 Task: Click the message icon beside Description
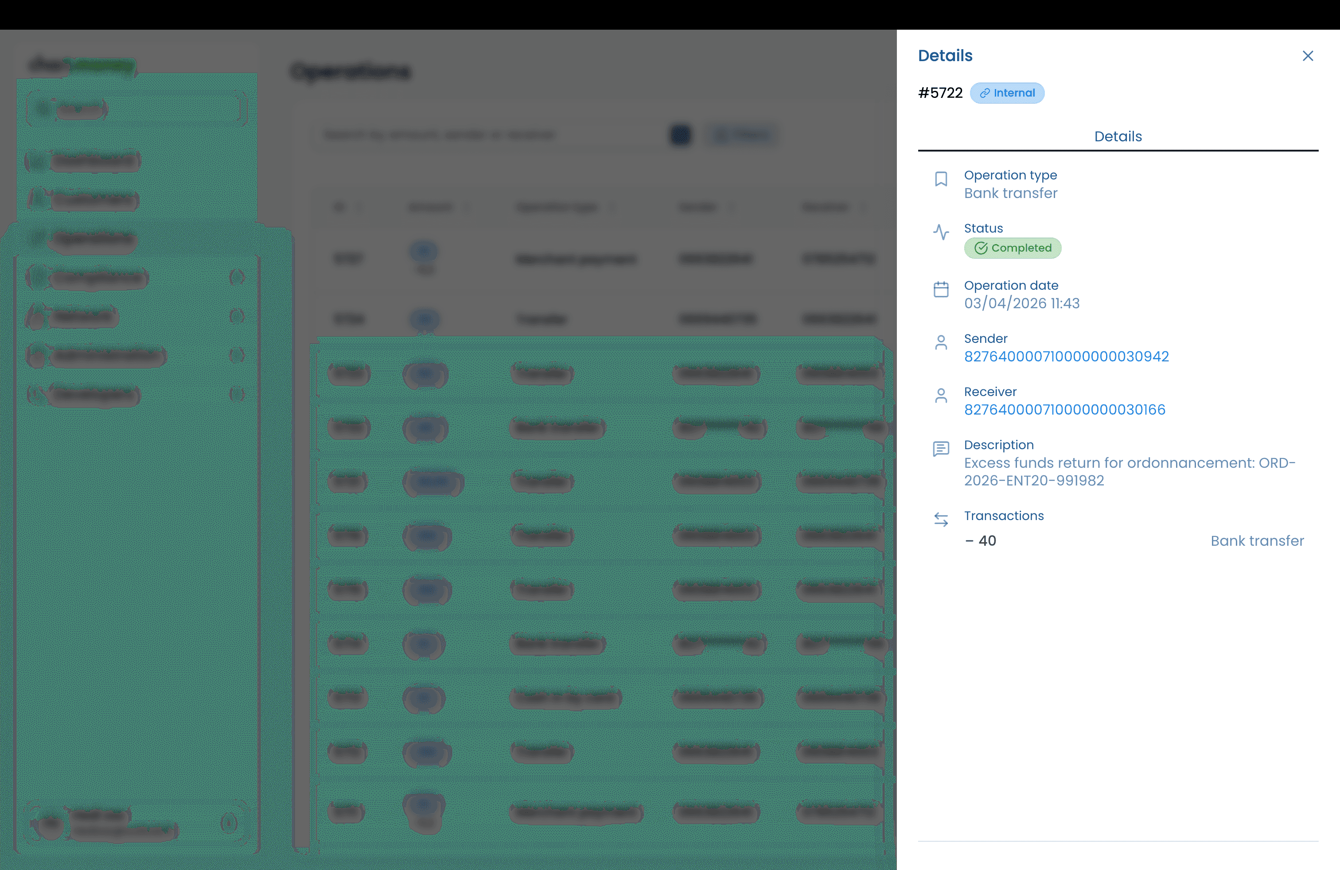[x=941, y=448]
